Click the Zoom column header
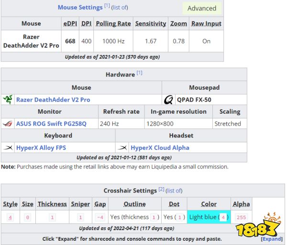Viewport: 287px width, 245px height. (x=178, y=23)
